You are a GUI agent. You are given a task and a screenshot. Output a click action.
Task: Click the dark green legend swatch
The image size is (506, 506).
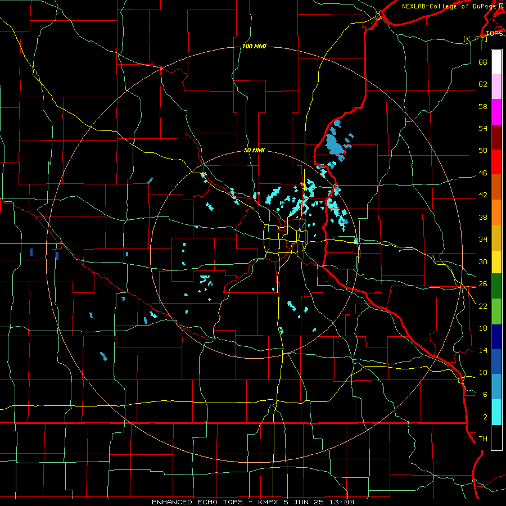tap(496, 286)
